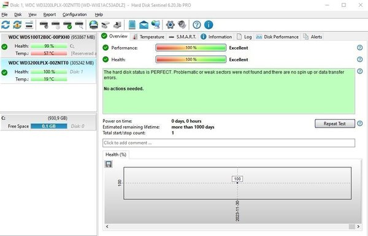Open the File menu
The width and height of the screenshot is (368, 236).
[4, 15]
